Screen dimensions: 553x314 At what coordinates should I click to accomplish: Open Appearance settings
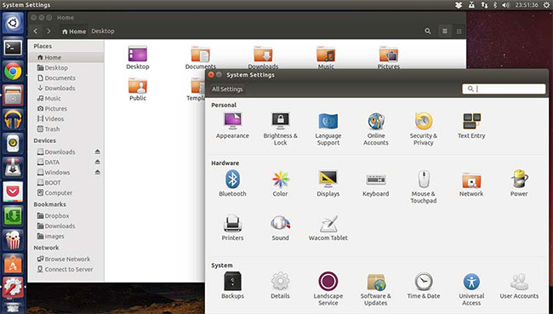click(232, 126)
